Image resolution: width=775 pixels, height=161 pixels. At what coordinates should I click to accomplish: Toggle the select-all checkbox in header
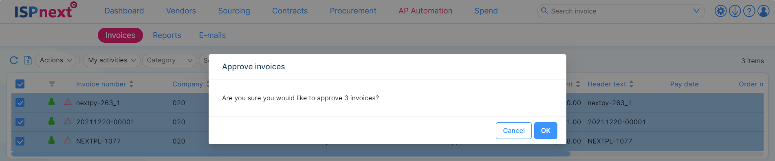pyautogui.click(x=20, y=84)
